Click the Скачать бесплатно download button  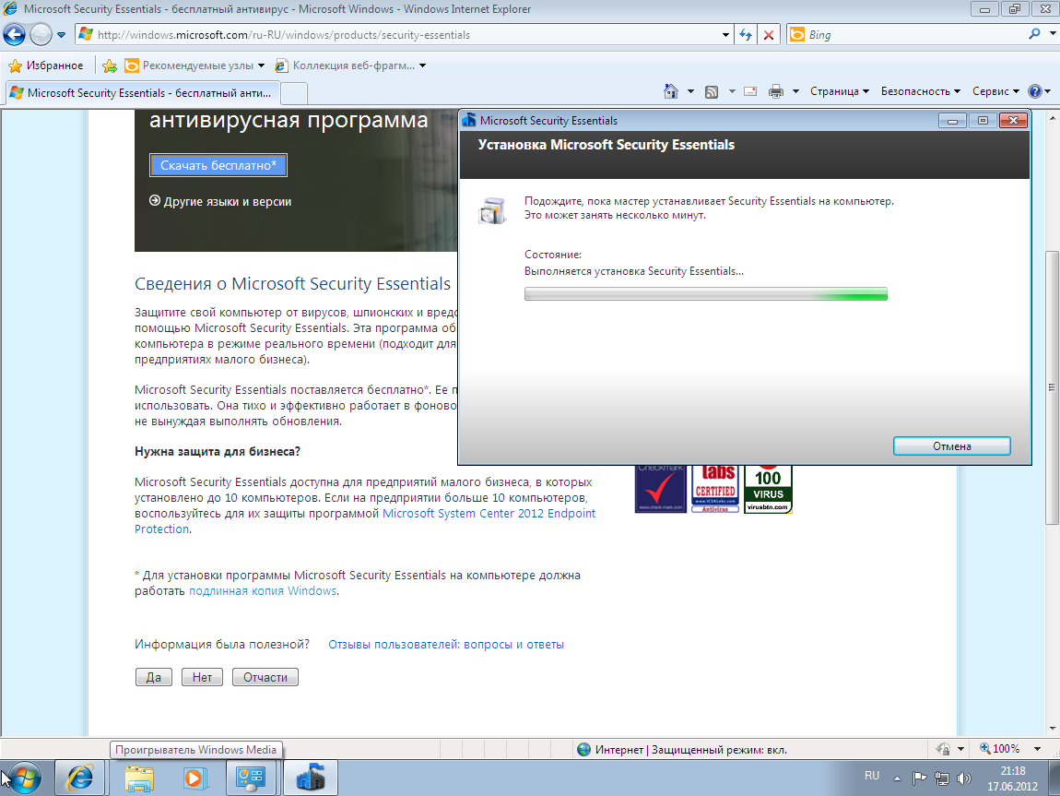point(218,165)
